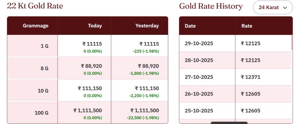The image size is (295, 124).
Task: Click the Grammage column header
Action: pyautogui.click(x=35, y=26)
